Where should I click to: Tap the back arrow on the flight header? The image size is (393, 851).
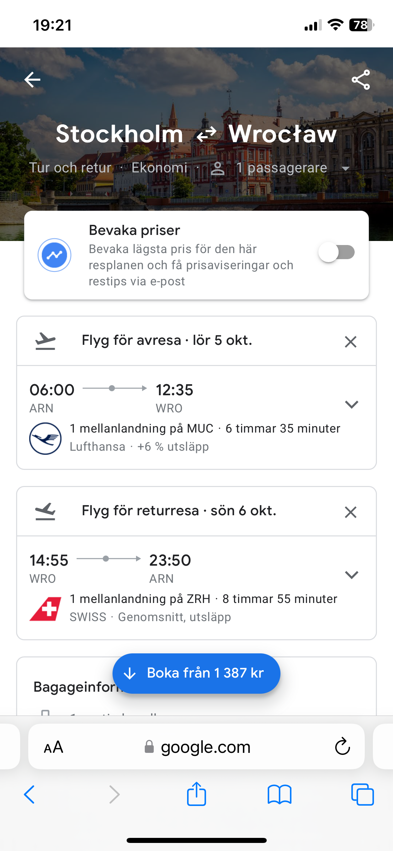click(32, 80)
